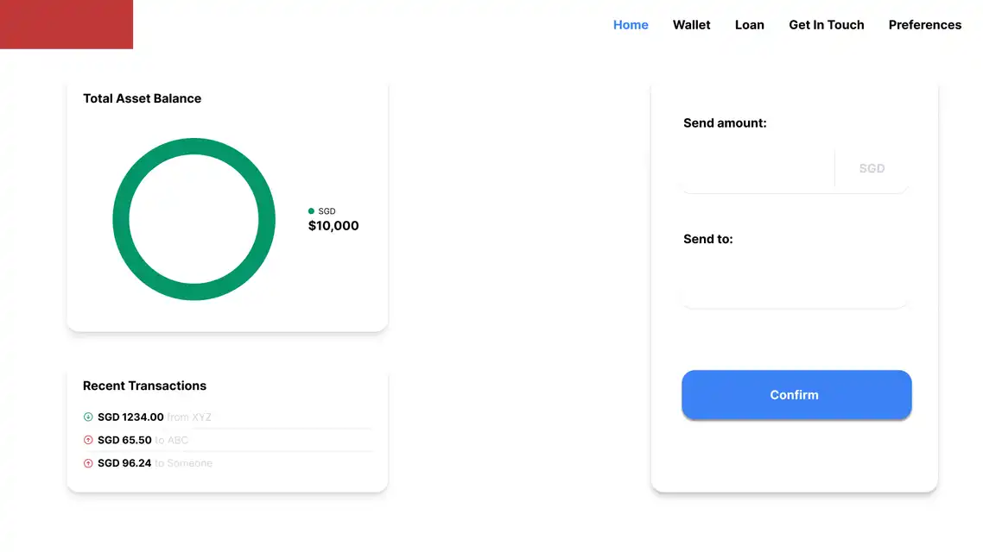Click the Recent Transactions heading
Screen dimensions: 983x552
coord(144,386)
